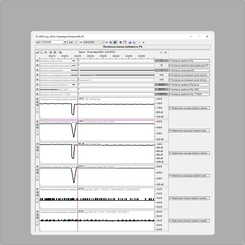
Task: Click the floppy disk save icon
Action: 130,42
